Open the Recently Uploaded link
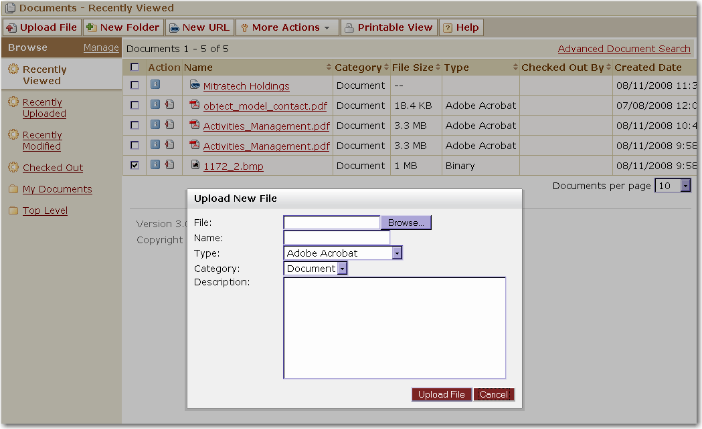This screenshot has height=429, width=702. click(44, 108)
